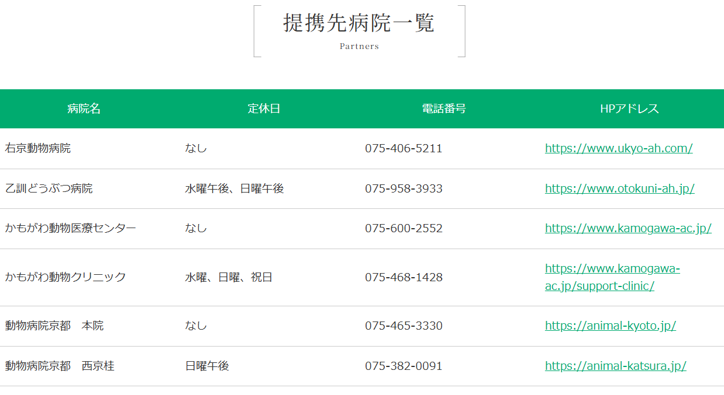Screen dimensions: 724x395
Task: Select phone number 075-958-3933
Action: pyautogui.click(x=404, y=188)
